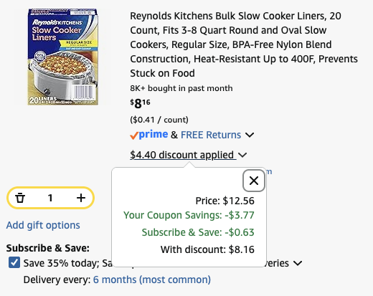Increase quantity with the plus icon

click(x=81, y=198)
